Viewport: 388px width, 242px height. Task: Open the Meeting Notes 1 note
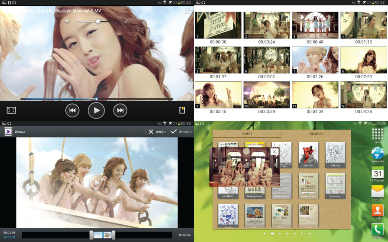point(255,193)
